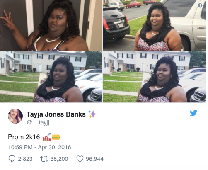View the 2,823 replies count
The height and width of the screenshot is (170, 208).
point(25,159)
